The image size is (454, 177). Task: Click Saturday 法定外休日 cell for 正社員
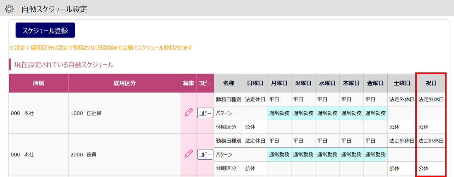[402, 100]
